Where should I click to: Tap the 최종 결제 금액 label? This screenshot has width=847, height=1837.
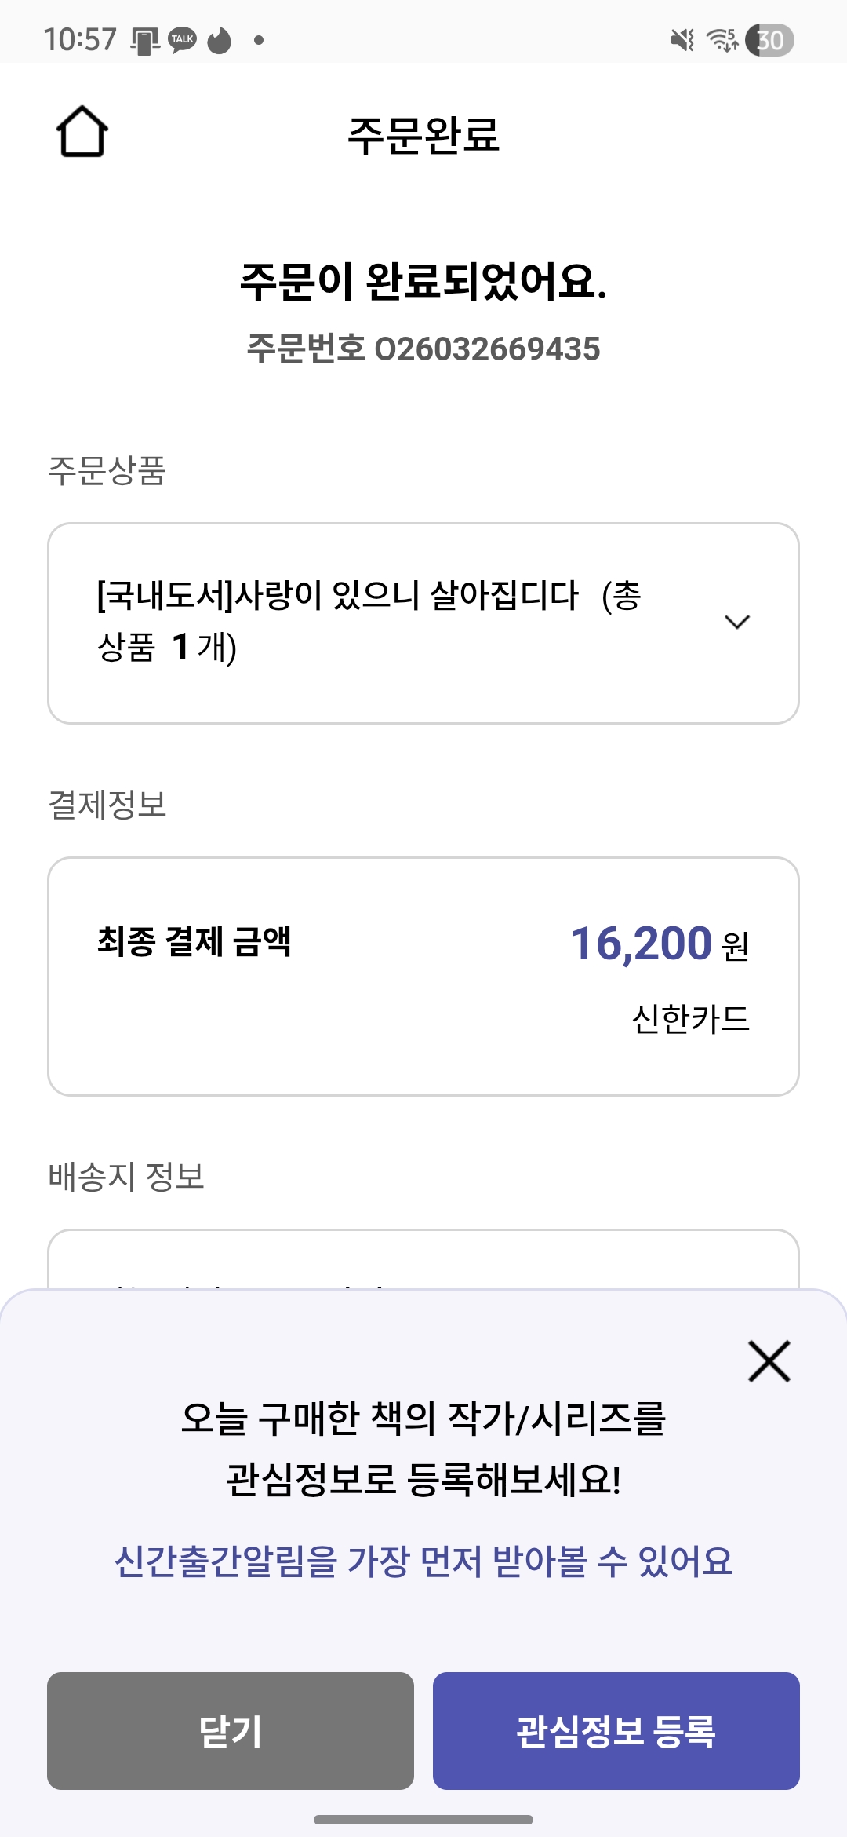pos(194,940)
